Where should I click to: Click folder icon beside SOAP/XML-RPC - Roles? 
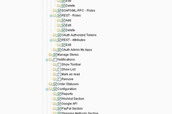point(55,11)
